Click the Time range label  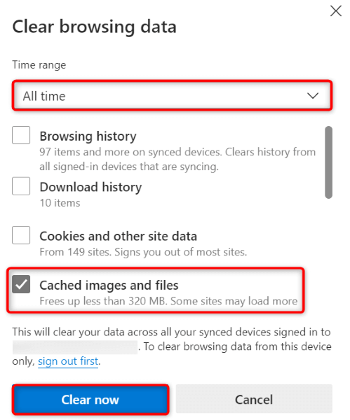pos(39,65)
